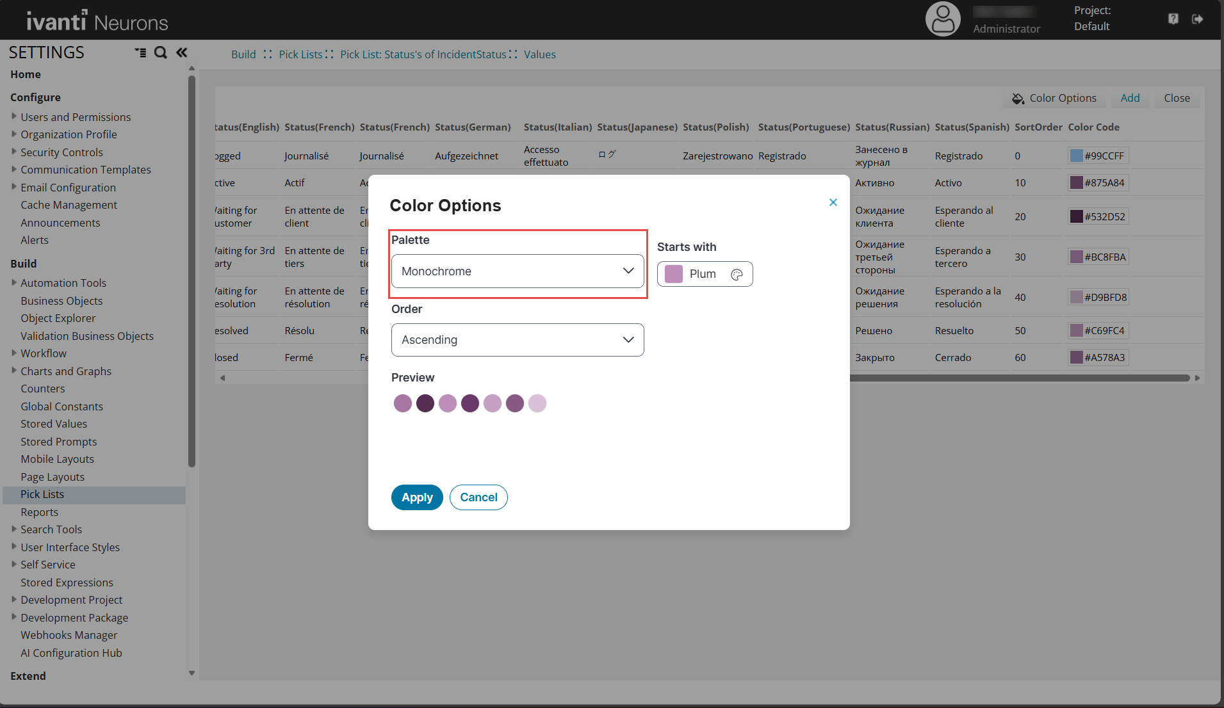Screen dimensions: 1224x708
Task: Open the Palette Monochrome dropdown
Action: (517, 271)
